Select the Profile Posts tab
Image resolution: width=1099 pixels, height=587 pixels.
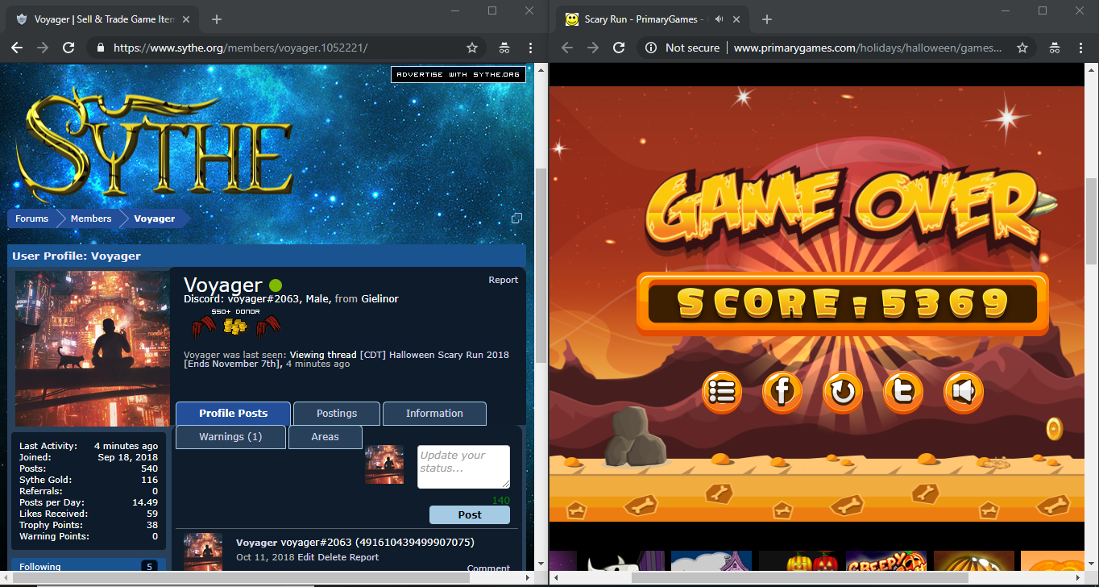(x=234, y=414)
